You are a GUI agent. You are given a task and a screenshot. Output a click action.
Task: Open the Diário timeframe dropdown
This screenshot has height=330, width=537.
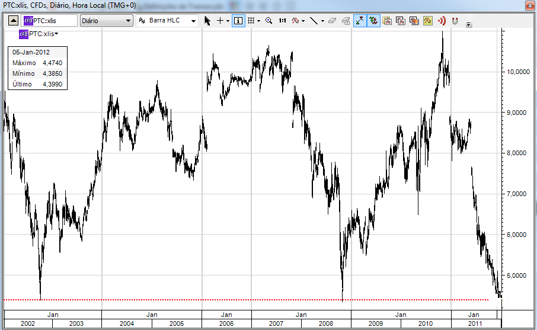click(106, 21)
